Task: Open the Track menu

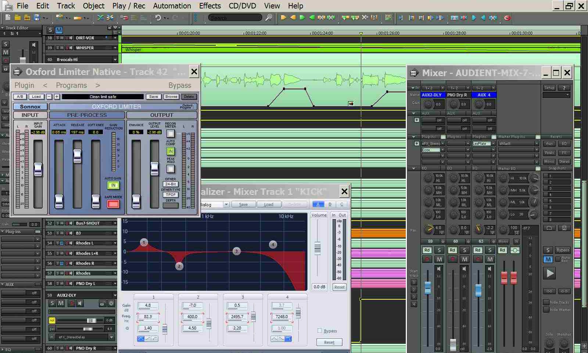Action: pos(66,6)
